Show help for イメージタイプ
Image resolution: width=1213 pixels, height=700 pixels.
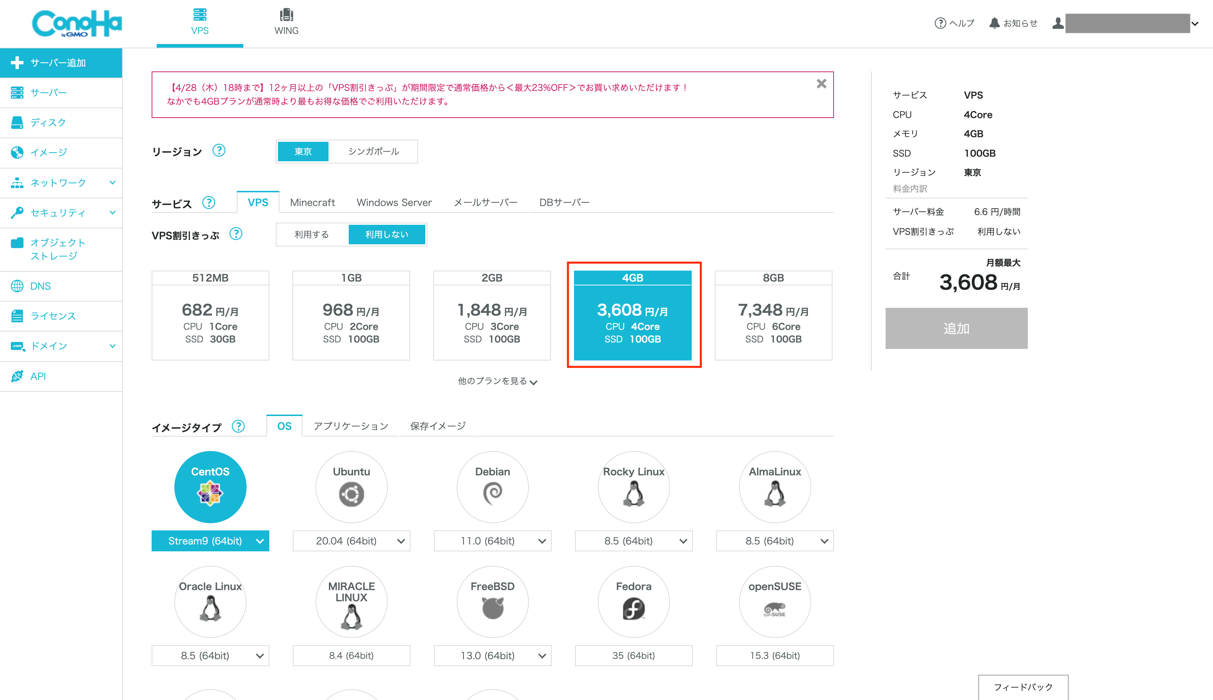[x=238, y=426]
